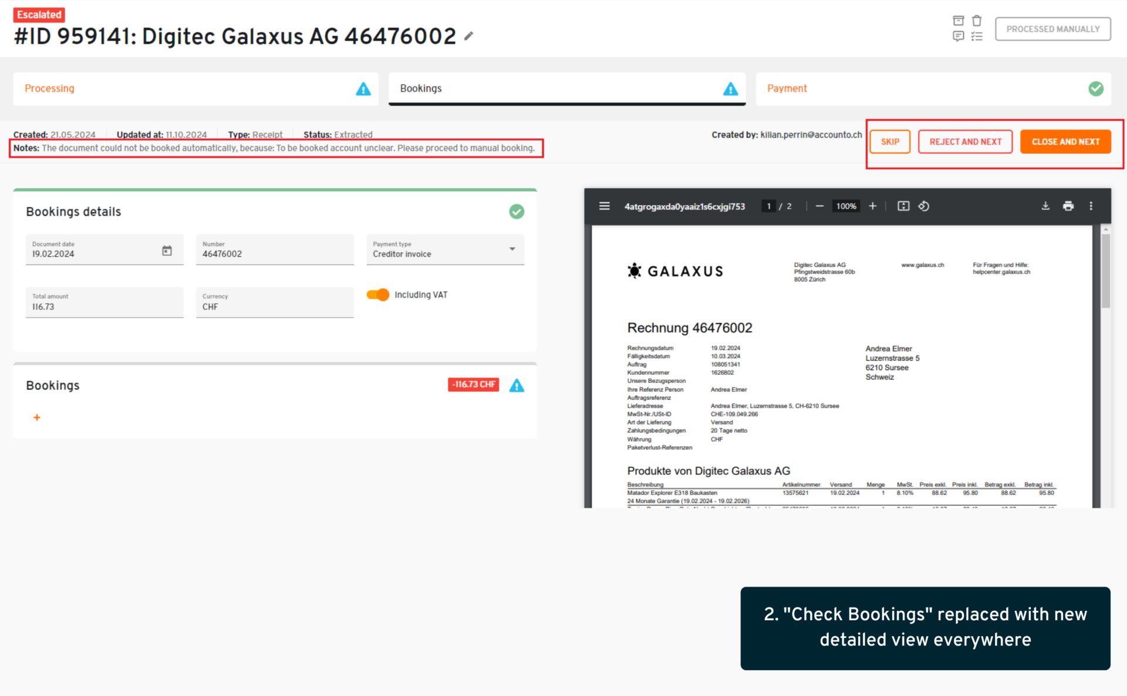
Task: Click the Galaxus logo in the PDF
Action: [x=675, y=271]
